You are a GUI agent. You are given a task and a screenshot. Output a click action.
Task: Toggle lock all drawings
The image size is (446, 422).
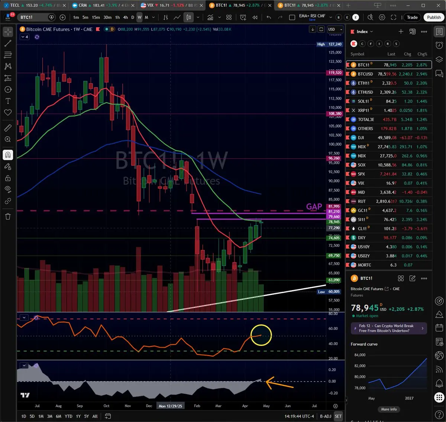8,178
